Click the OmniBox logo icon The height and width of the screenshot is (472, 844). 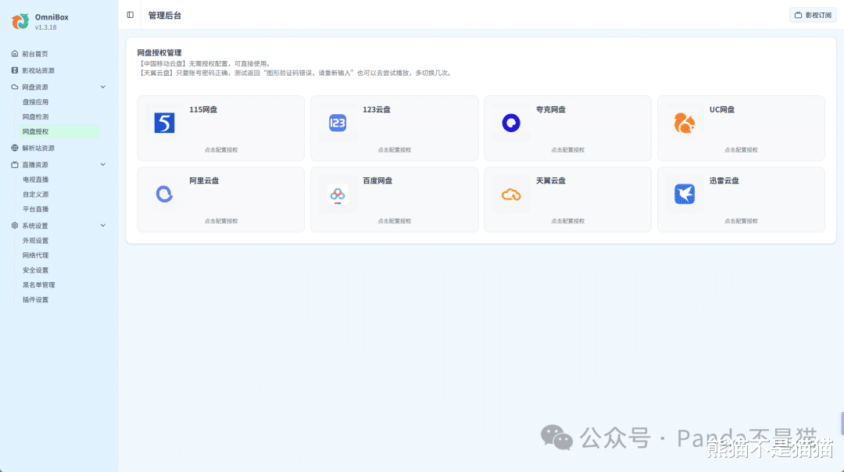[20, 22]
